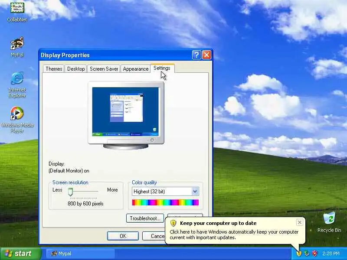The width and height of the screenshot is (347, 260).
Task: Click the shield icon in update balloon
Action: click(x=173, y=223)
